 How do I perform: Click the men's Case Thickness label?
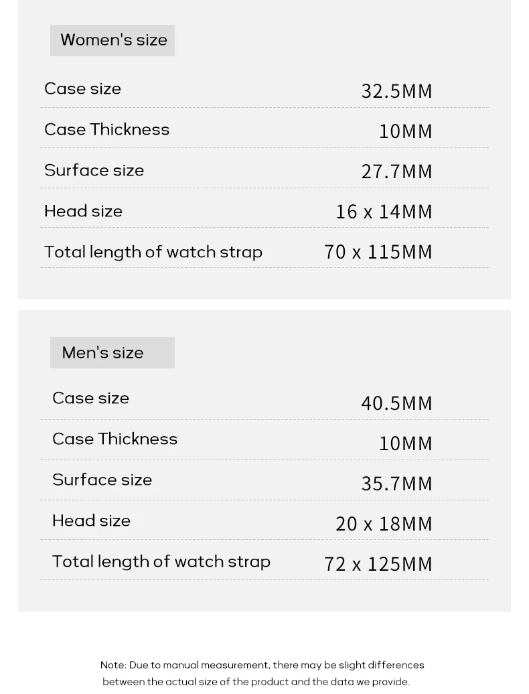[115, 439]
